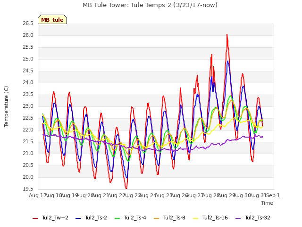Click the 25.0 y-axis tick label

pos(28,59)
